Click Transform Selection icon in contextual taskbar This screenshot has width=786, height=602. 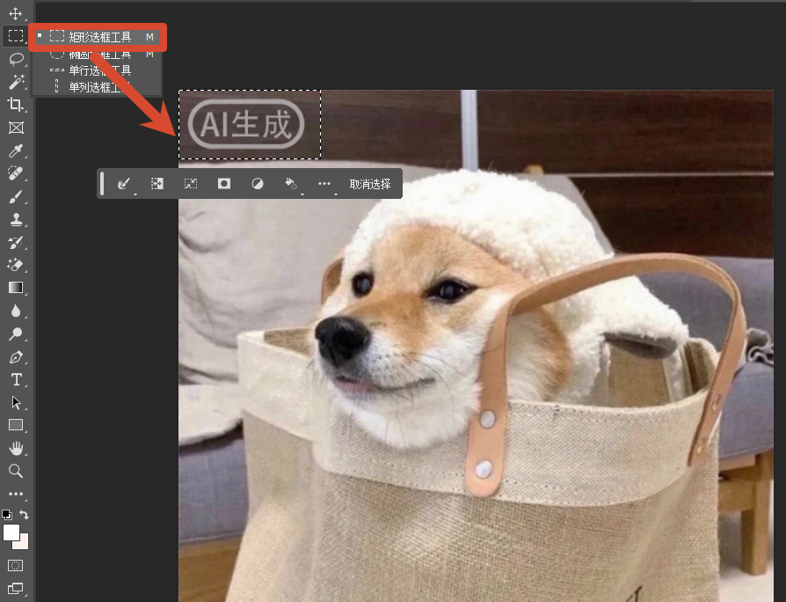191,184
